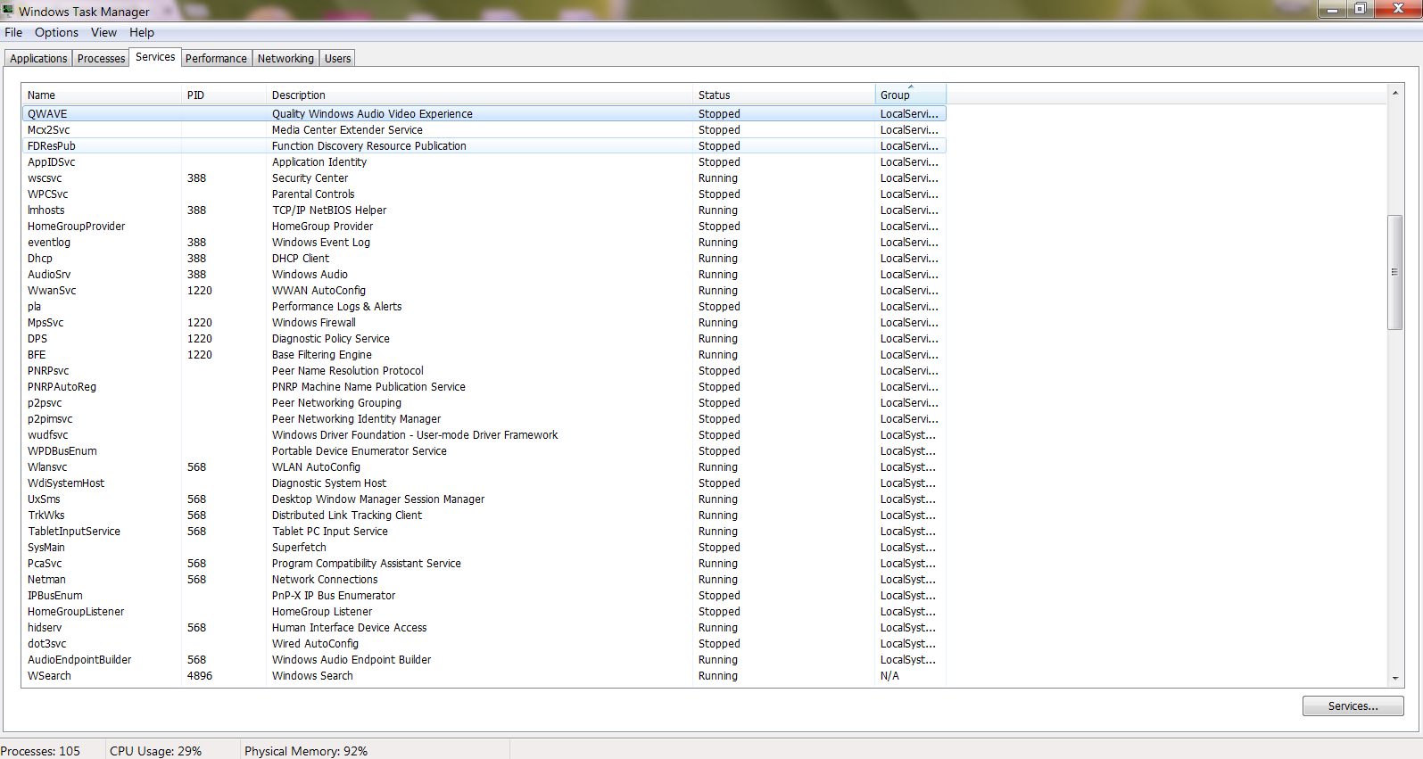Click the Services... button
The height and width of the screenshot is (759, 1423).
click(x=1353, y=705)
